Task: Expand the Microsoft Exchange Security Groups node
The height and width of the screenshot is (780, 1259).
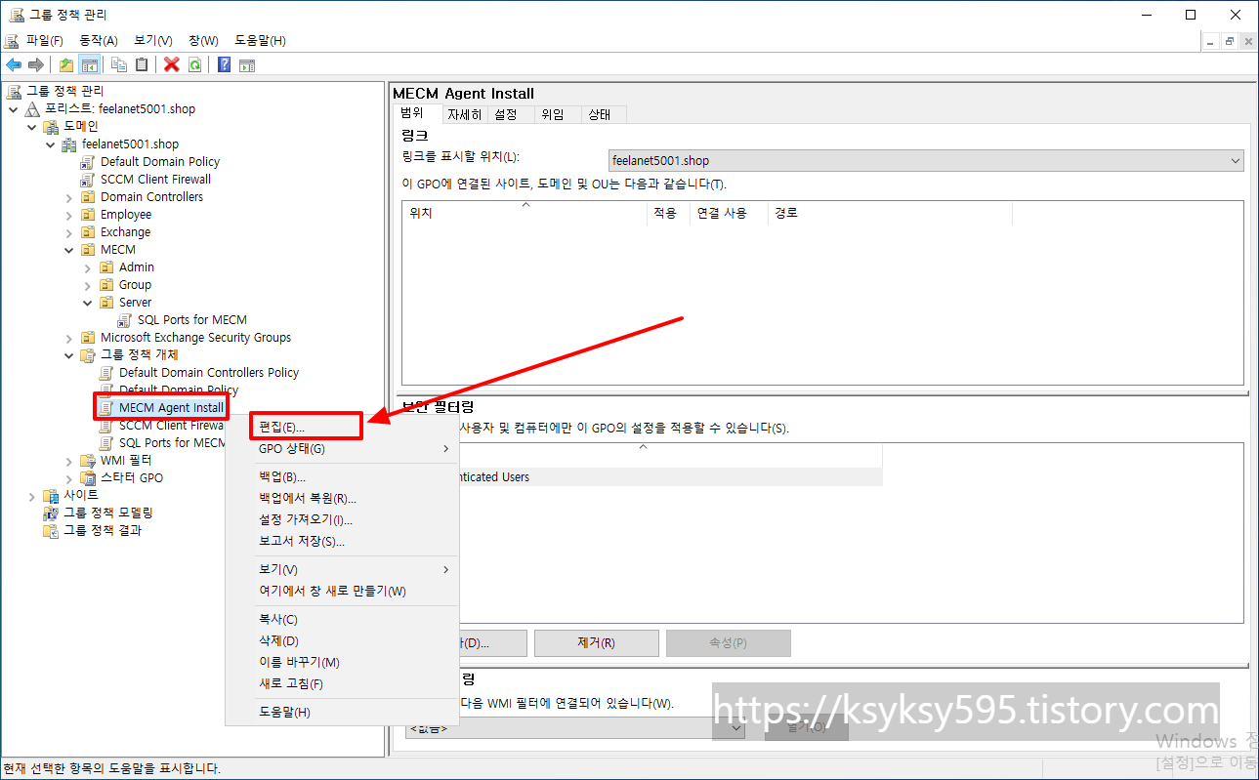Action: 69,338
